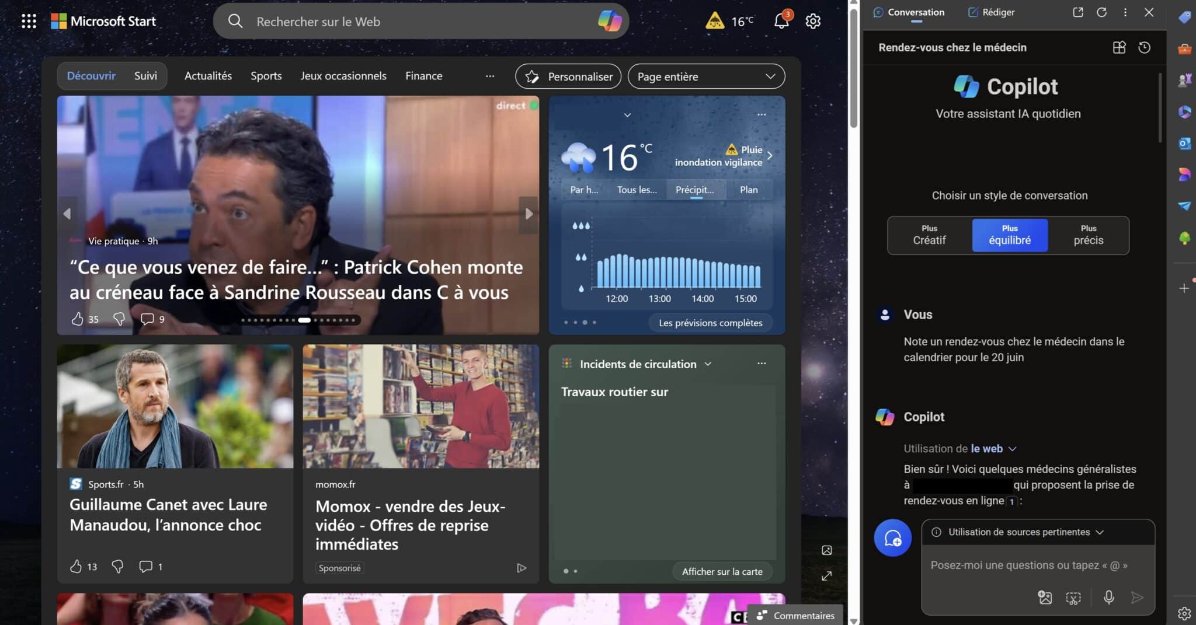Open the Page entière dropdown
This screenshot has width=1196, height=625.
pyautogui.click(x=706, y=76)
